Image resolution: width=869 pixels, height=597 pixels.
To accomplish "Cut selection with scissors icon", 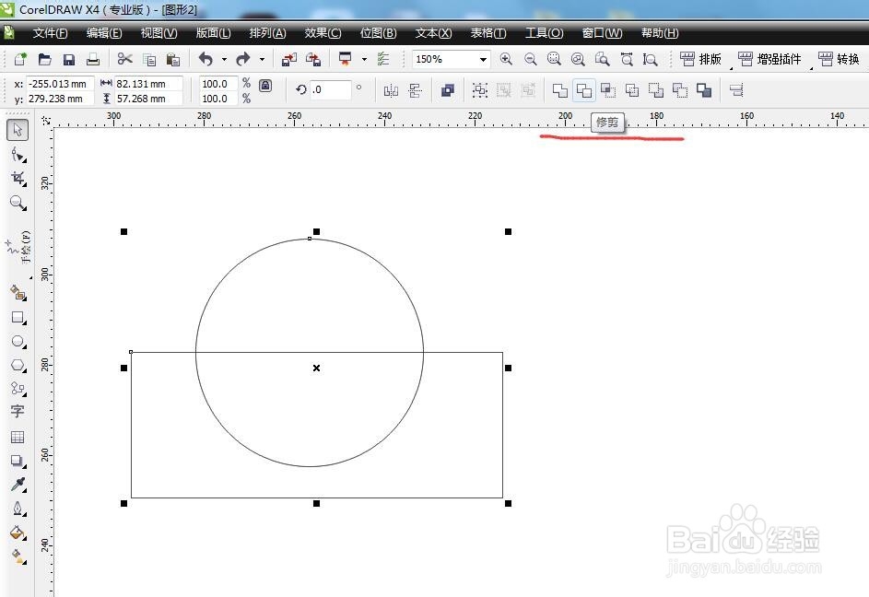I will 124,59.
